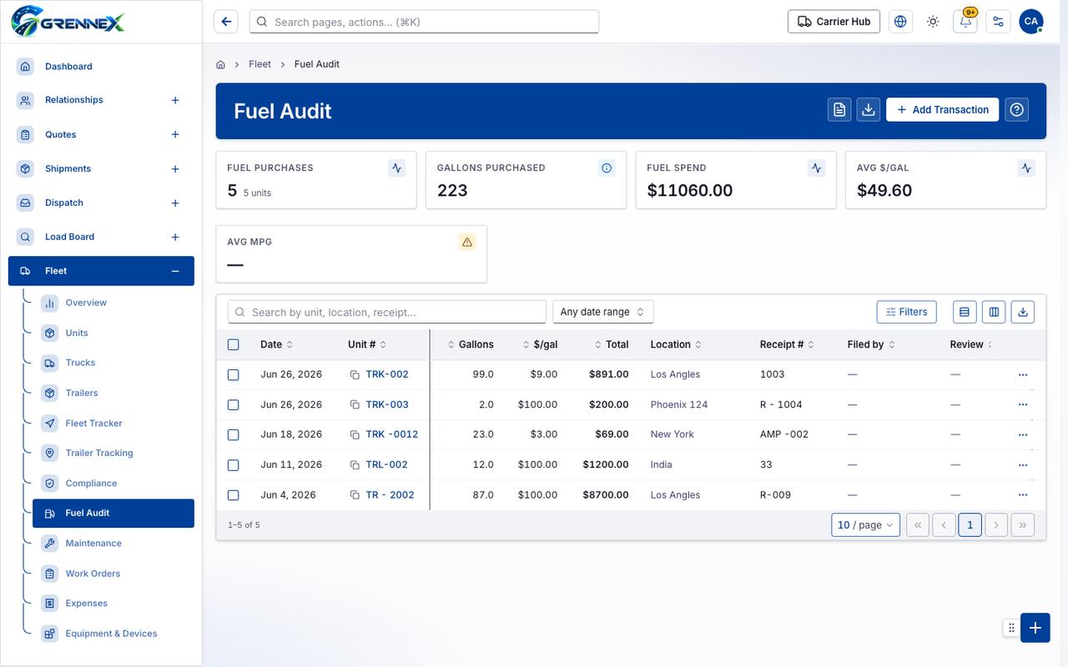
Task: Switch table row density view icon
Action: [x=965, y=312]
